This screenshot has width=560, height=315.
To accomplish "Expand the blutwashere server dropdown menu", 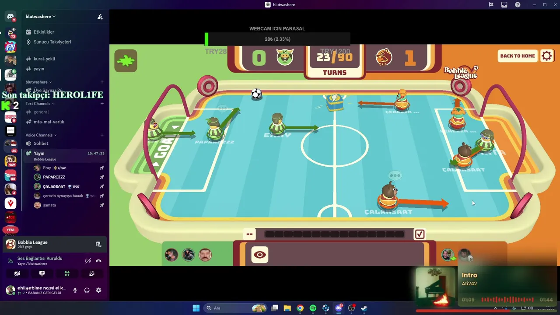I will [x=40, y=17].
